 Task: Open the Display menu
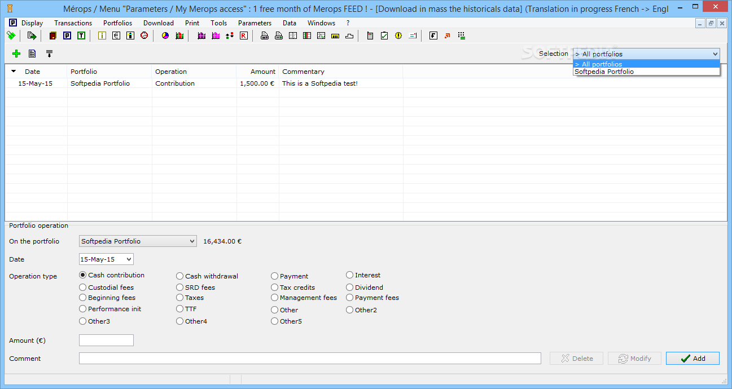pyautogui.click(x=32, y=23)
